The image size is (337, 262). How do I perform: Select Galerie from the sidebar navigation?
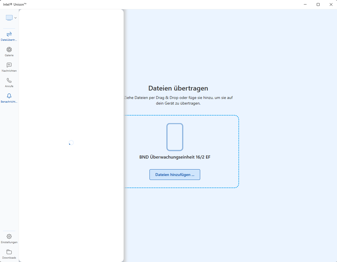point(9,52)
